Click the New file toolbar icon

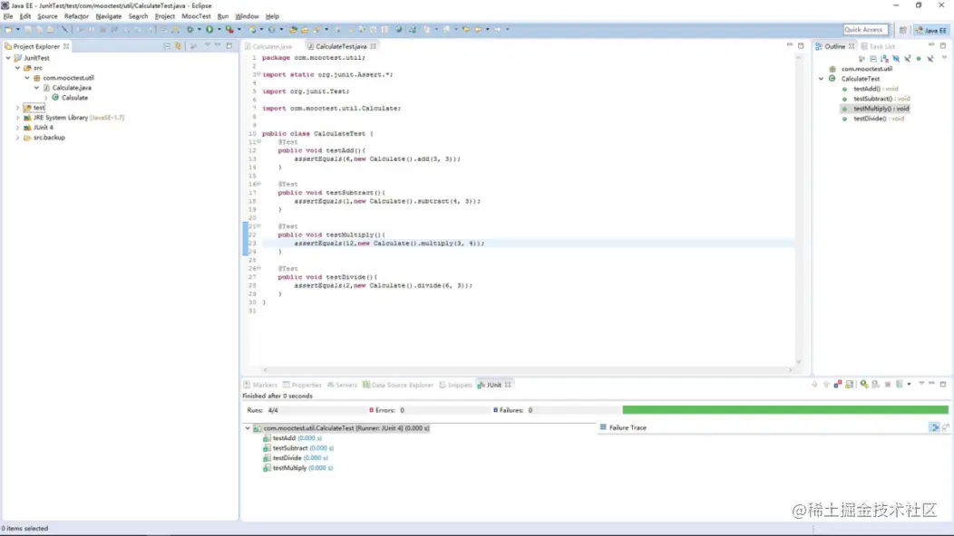click(8, 29)
